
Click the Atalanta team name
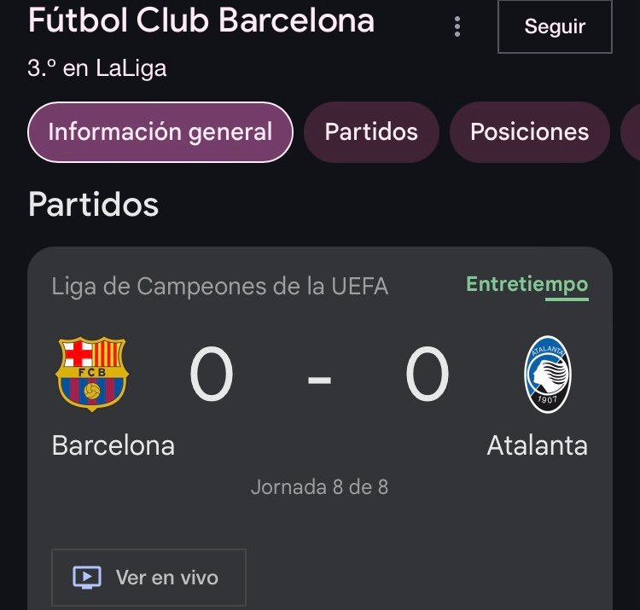click(537, 445)
